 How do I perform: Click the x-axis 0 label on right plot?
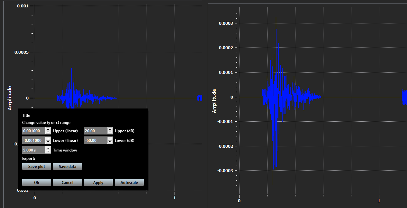239,201
